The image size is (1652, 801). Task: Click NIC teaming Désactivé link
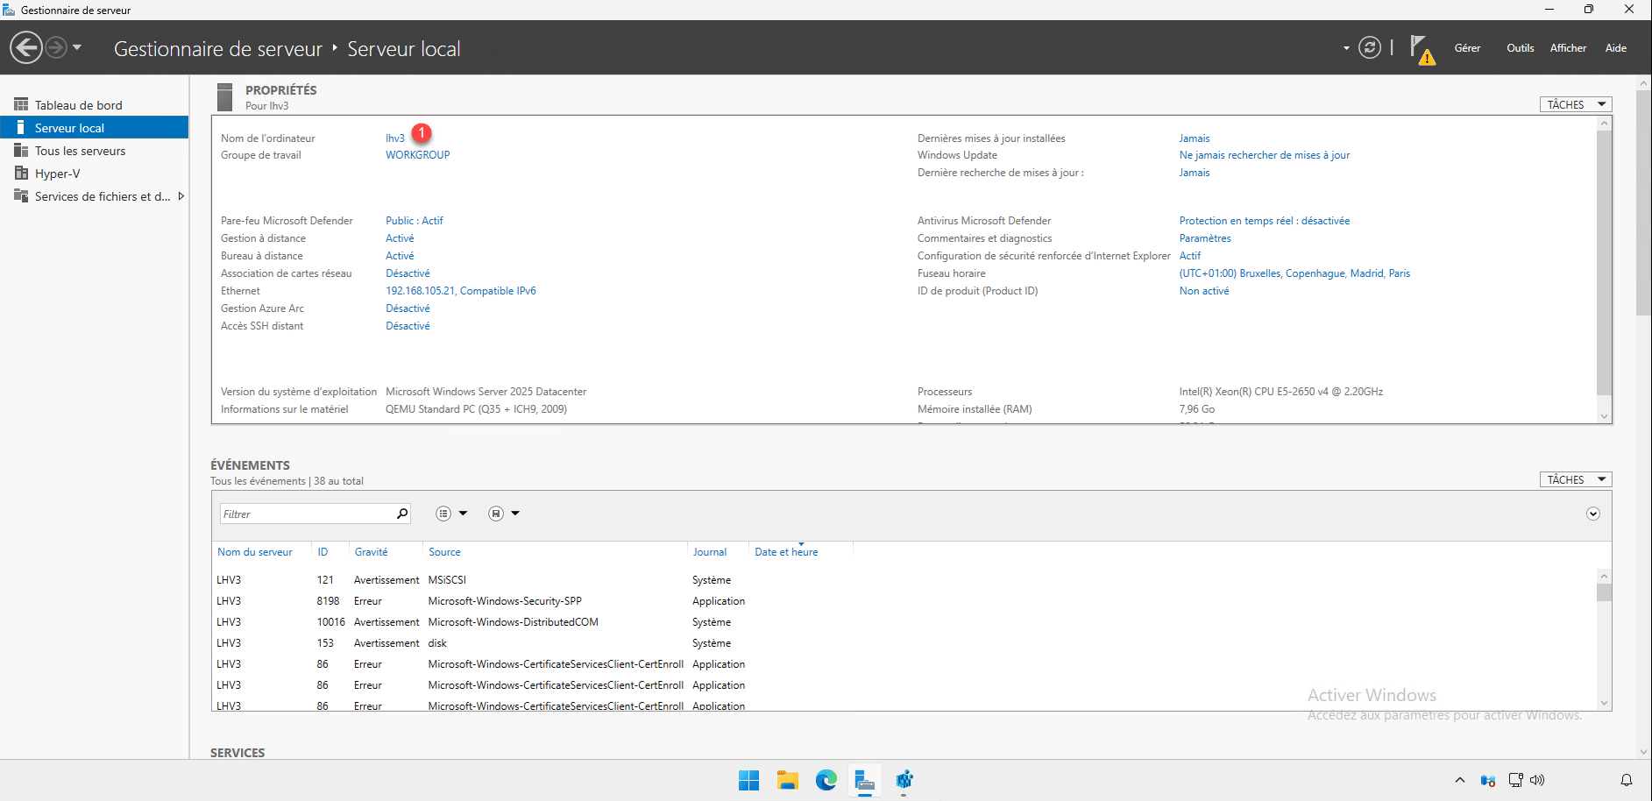[x=408, y=273]
